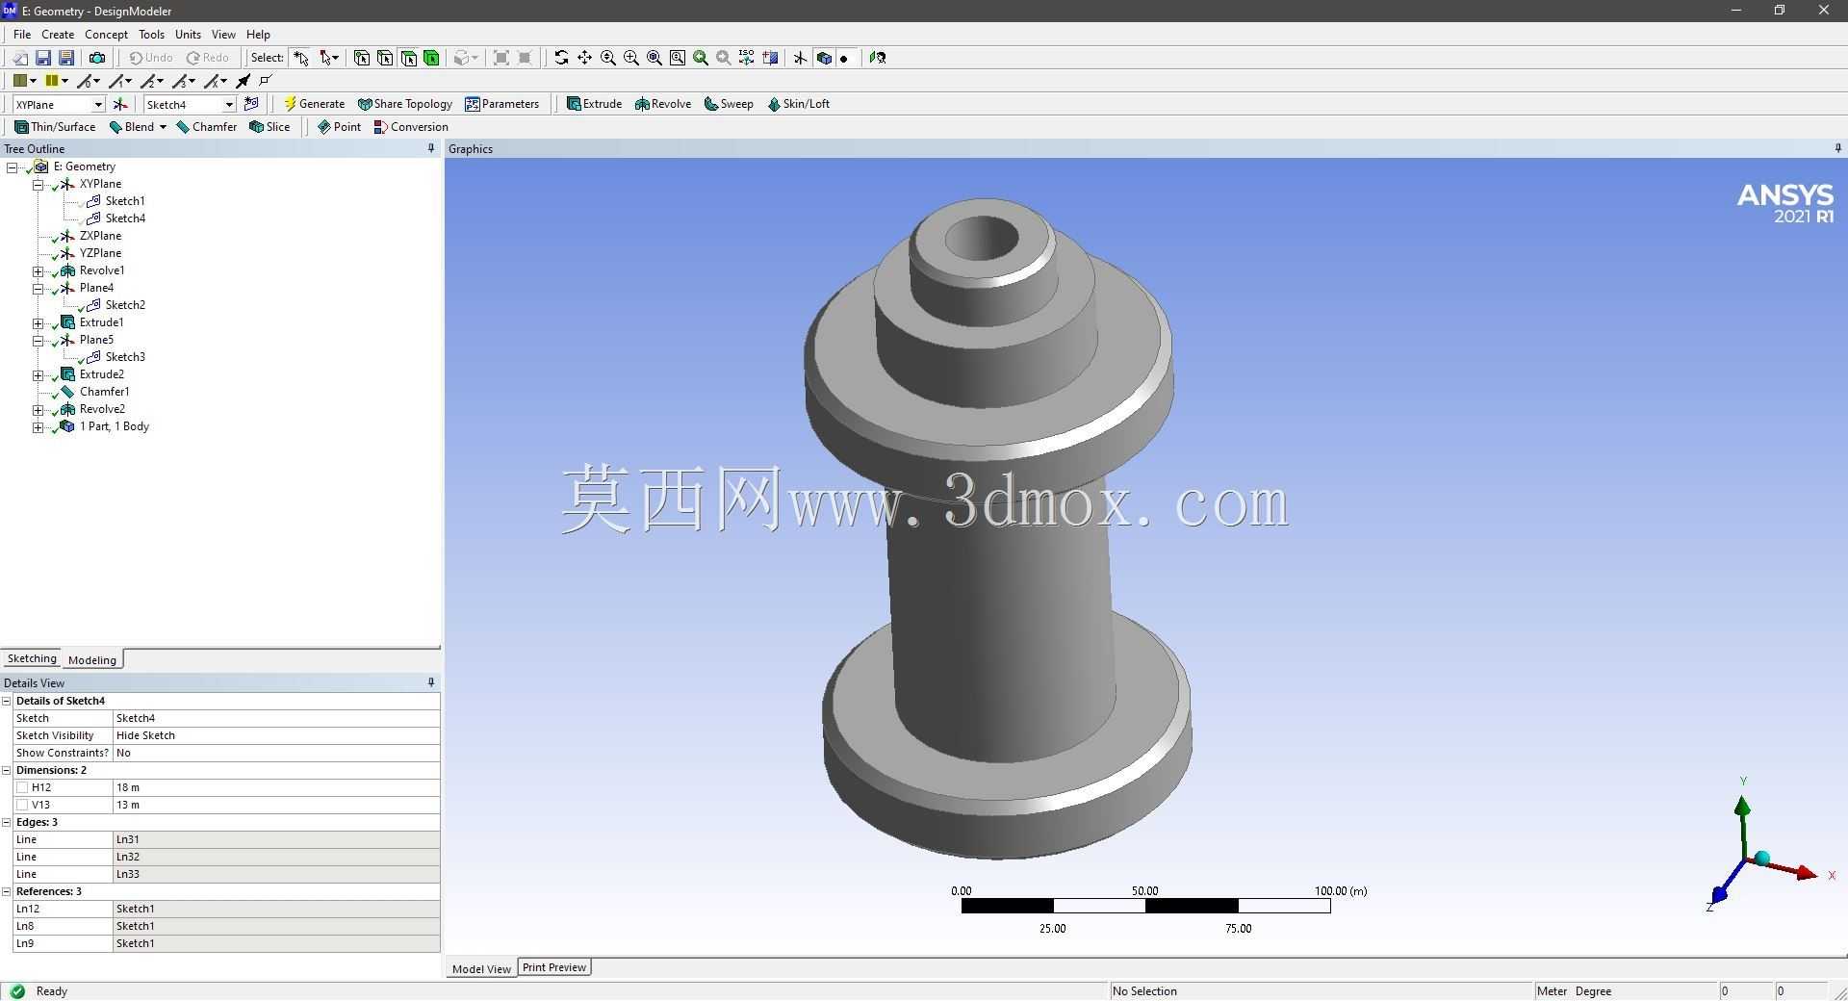
Task: Collapse the Dimensions: 2 section
Action: (7, 770)
